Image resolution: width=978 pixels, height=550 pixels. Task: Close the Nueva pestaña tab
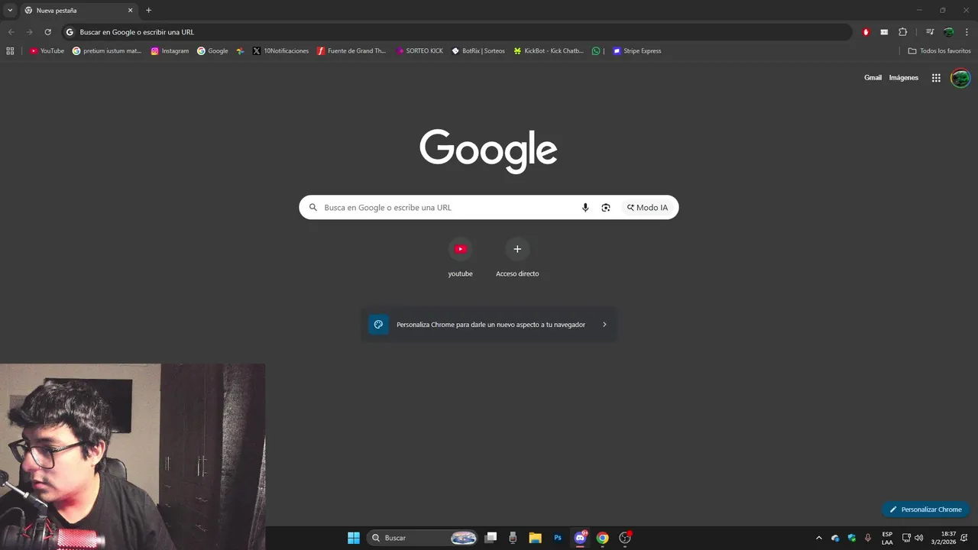tap(130, 11)
